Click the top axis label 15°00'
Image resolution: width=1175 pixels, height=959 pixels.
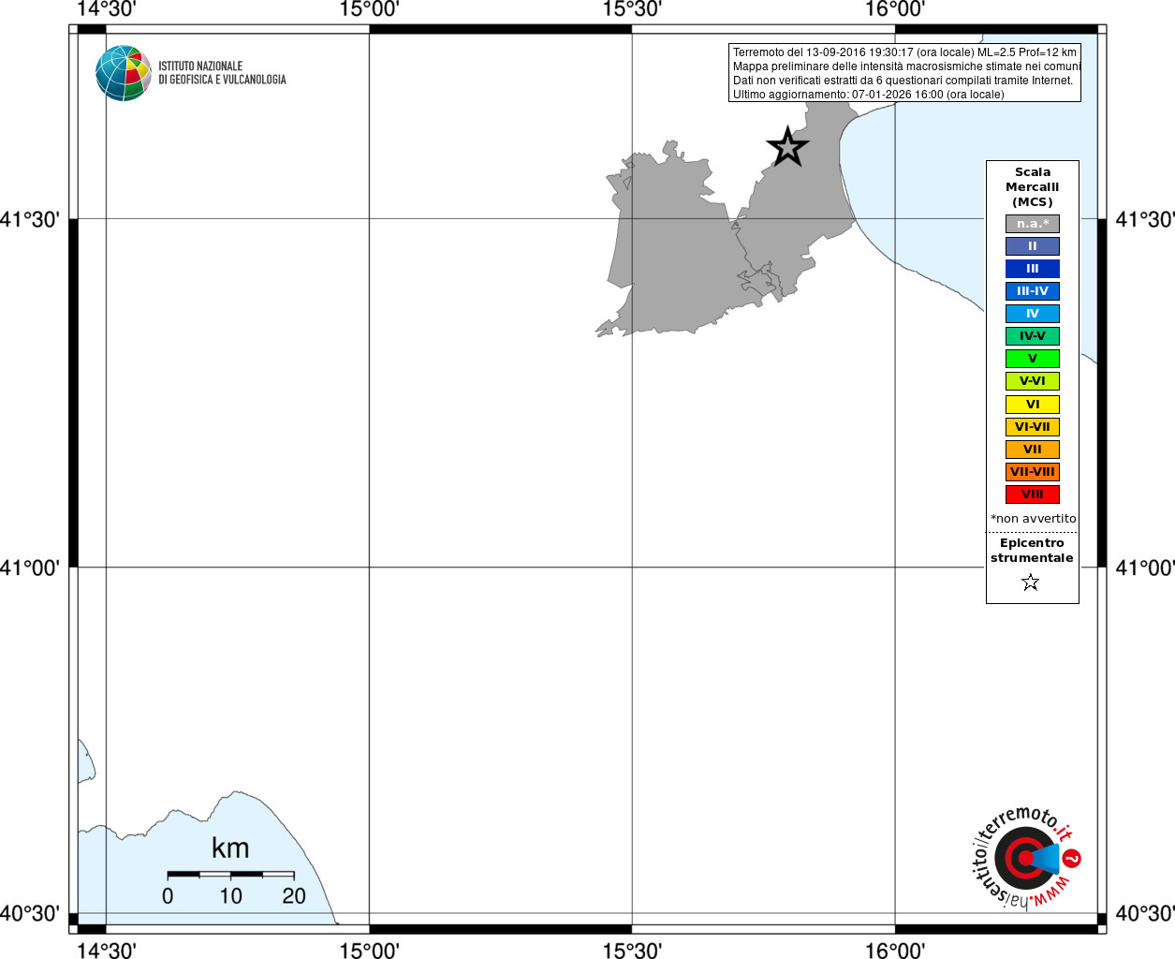tap(369, 9)
